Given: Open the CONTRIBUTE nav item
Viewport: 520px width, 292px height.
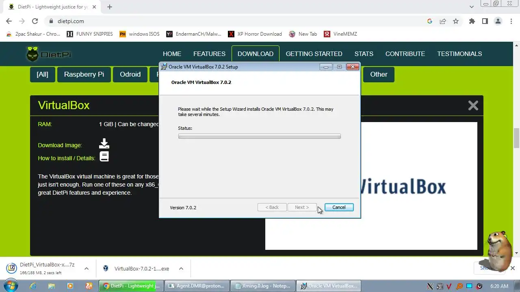Looking at the screenshot, I should pos(405,54).
